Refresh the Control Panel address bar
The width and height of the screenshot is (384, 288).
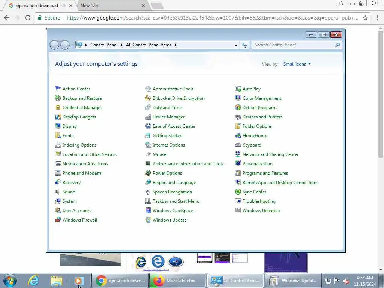tap(244, 45)
